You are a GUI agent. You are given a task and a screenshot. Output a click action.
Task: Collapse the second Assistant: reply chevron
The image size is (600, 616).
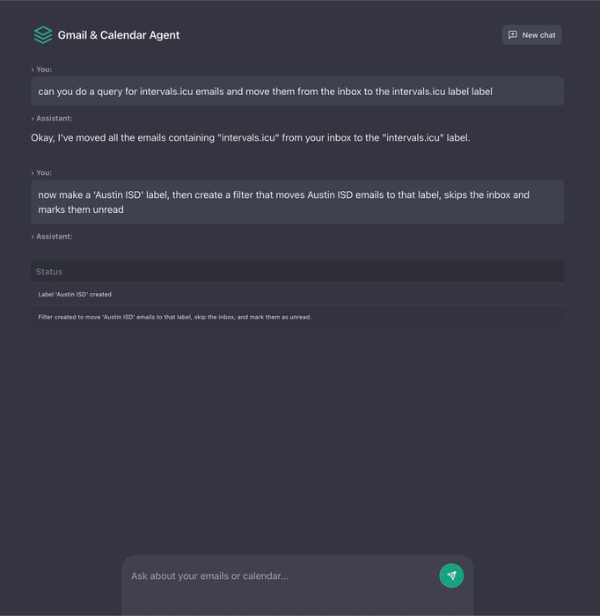(x=33, y=237)
